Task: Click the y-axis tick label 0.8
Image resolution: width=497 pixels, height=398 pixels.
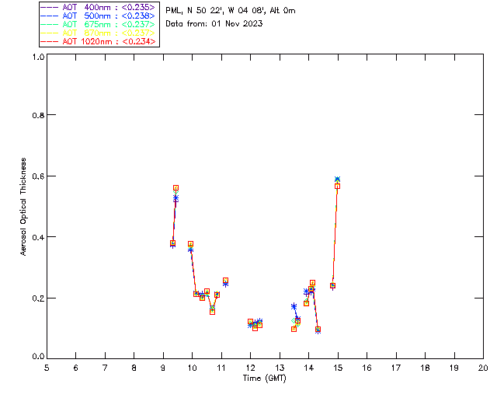Action: [38, 115]
